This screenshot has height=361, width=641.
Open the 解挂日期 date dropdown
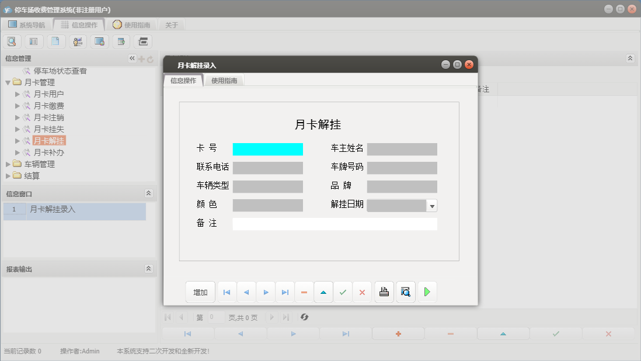tap(432, 205)
